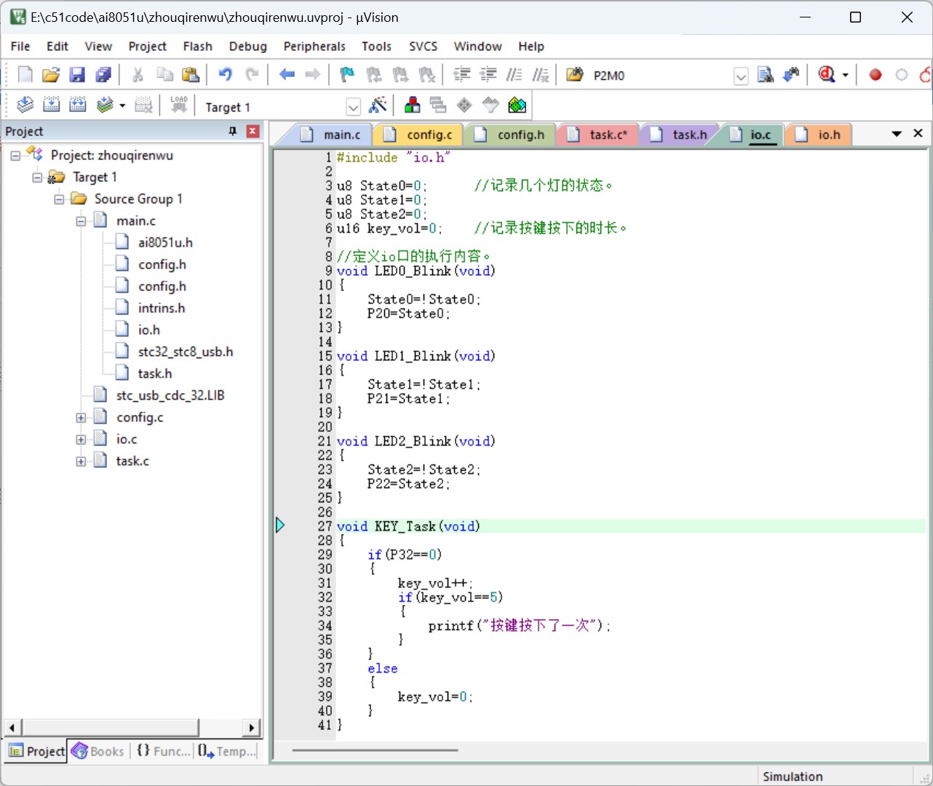Build the target files

[51, 106]
